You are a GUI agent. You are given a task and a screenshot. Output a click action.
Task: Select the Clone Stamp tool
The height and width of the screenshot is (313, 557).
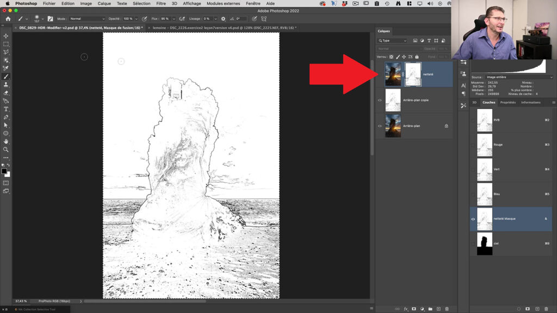7,84
